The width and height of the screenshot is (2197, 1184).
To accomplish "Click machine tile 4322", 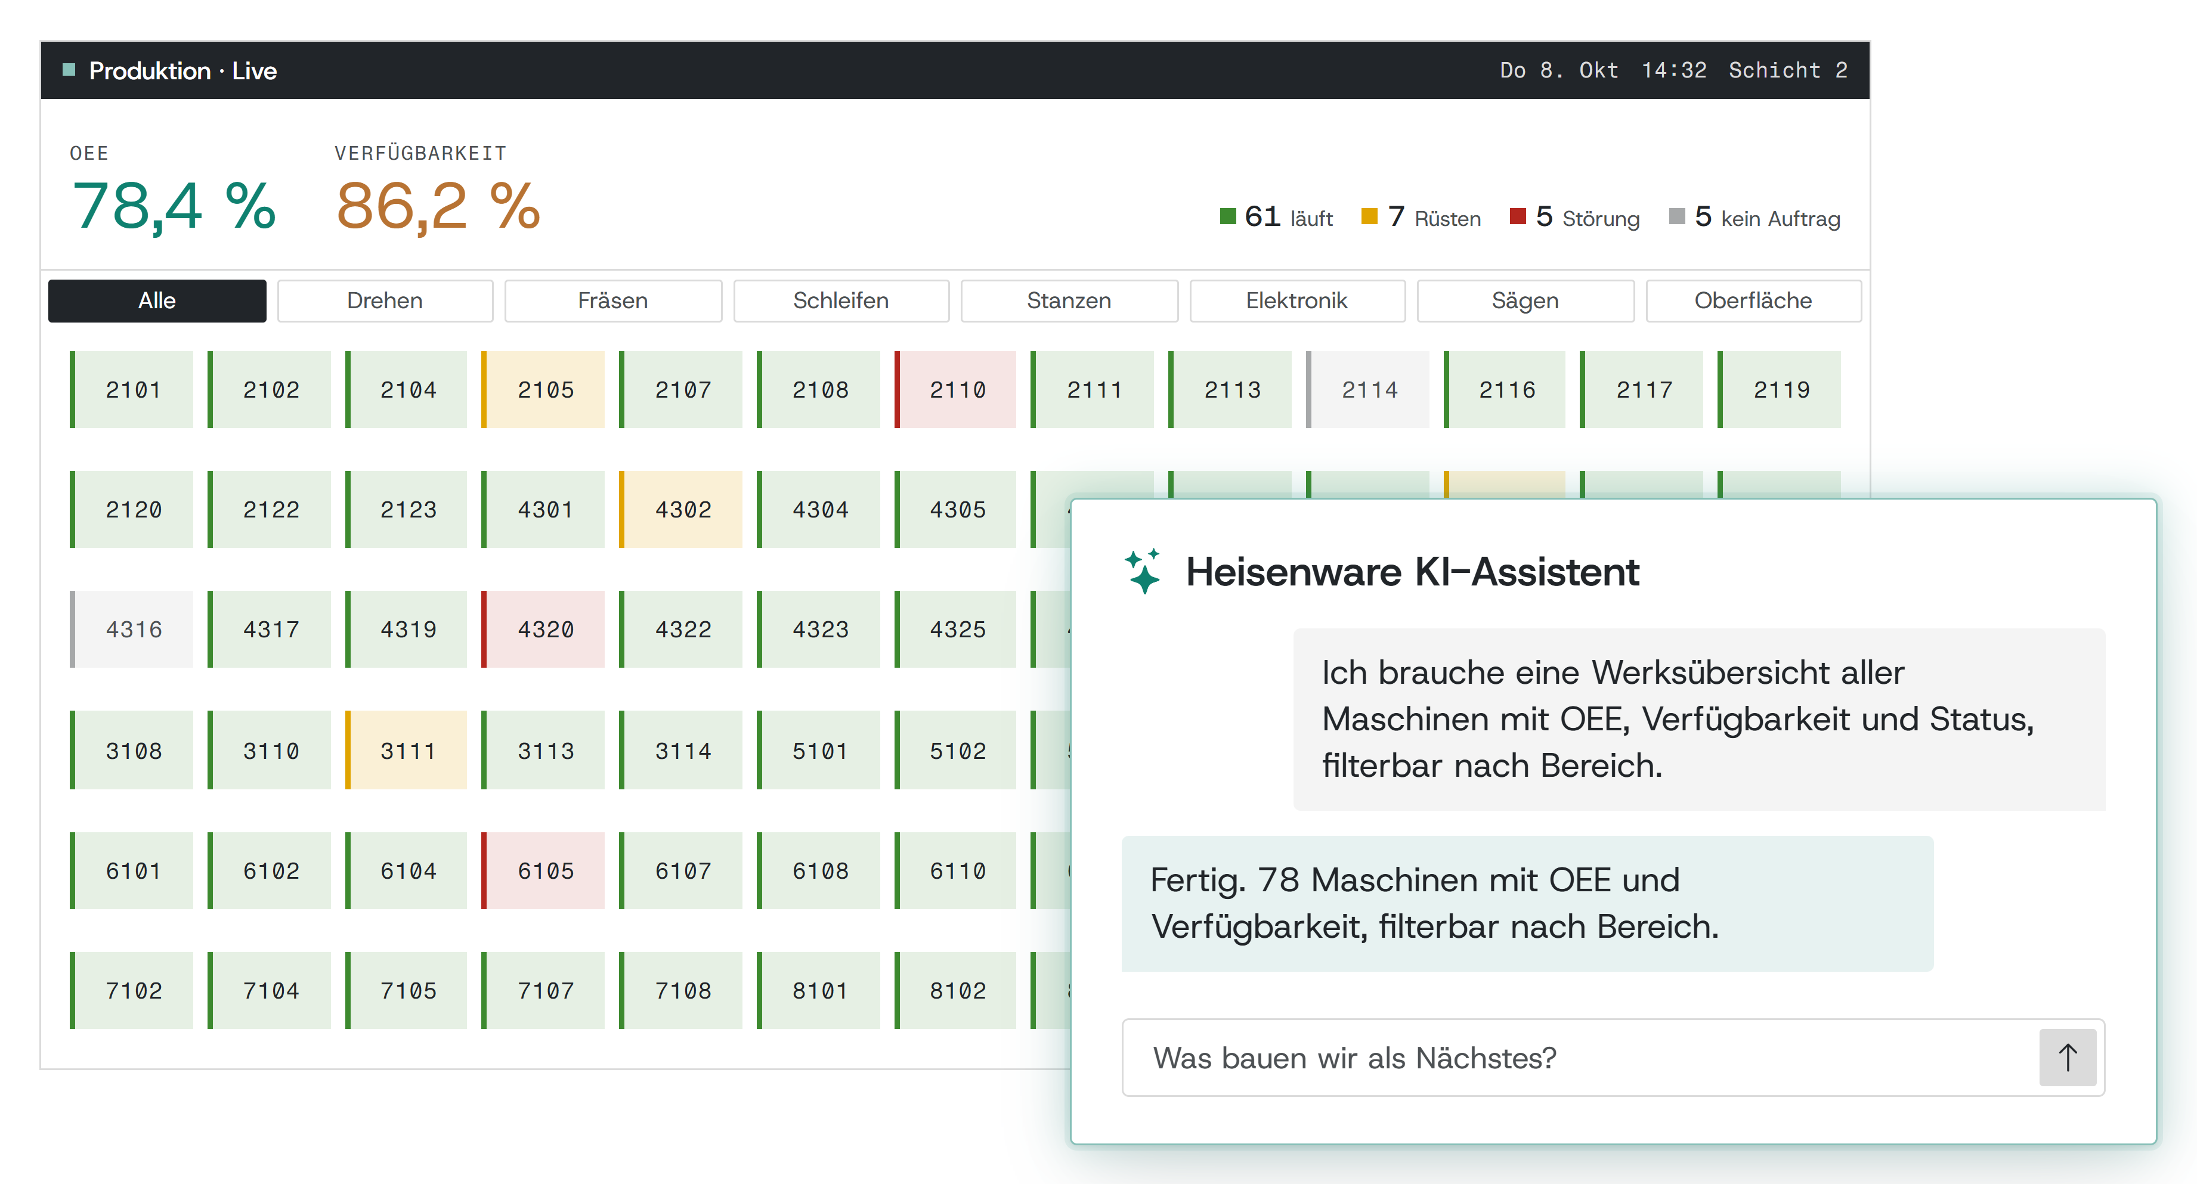I will (680, 629).
